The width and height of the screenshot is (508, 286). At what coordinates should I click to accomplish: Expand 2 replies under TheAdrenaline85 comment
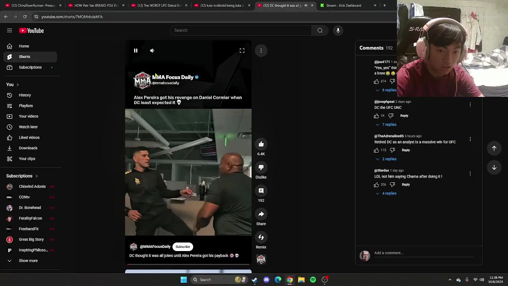click(x=386, y=159)
